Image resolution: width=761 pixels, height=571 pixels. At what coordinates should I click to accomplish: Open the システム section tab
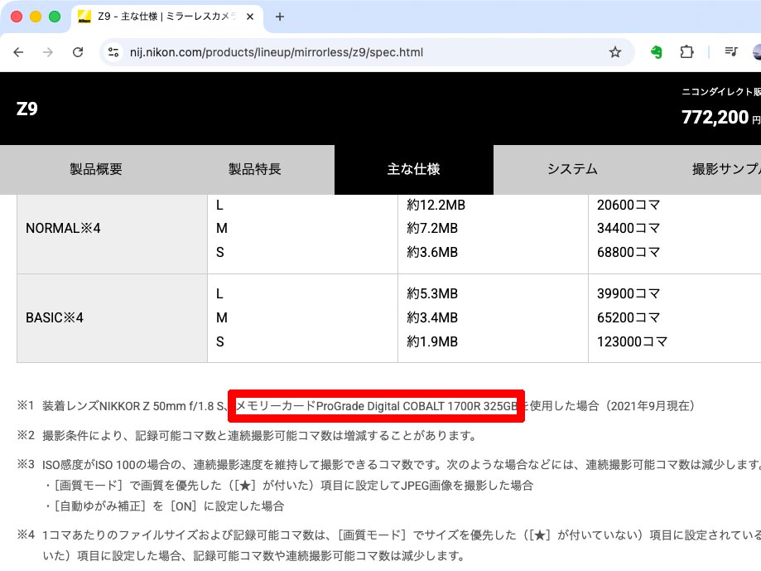[571, 169]
